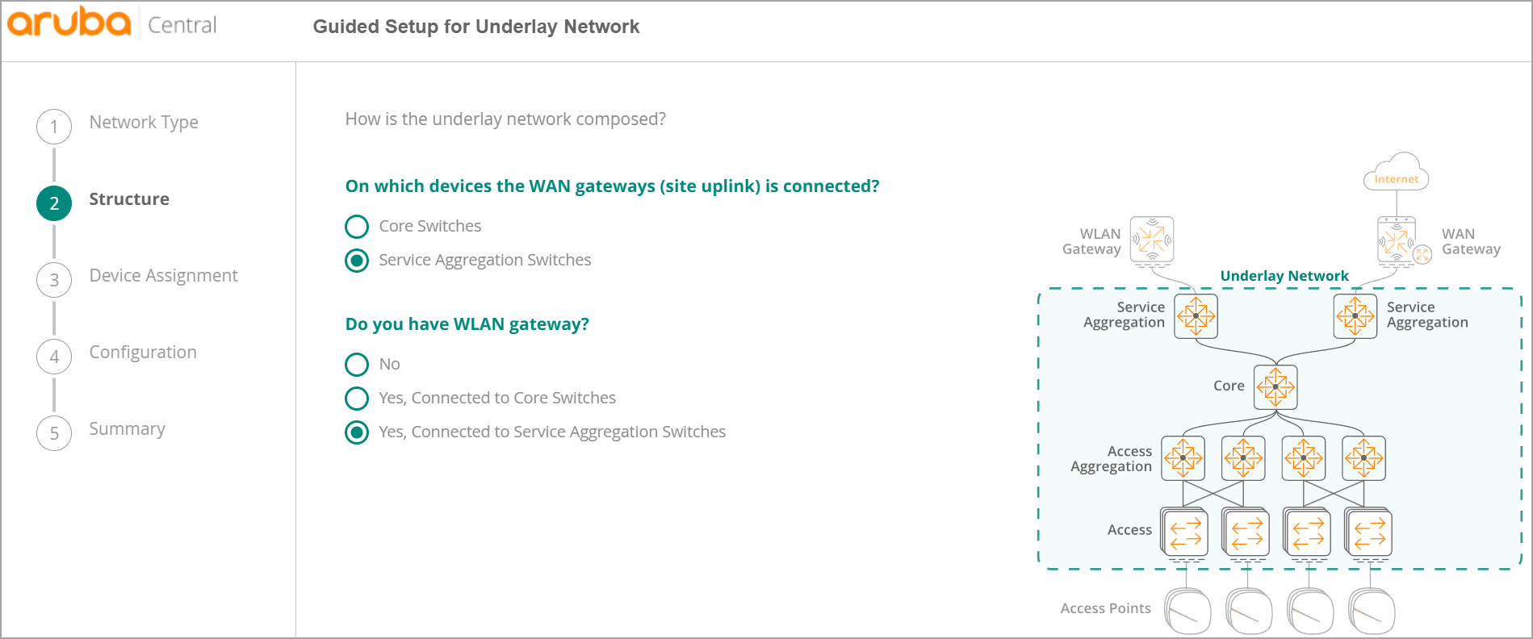The width and height of the screenshot is (1533, 639).
Task: Click the WLAN Gateway device icon
Action: click(1152, 240)
